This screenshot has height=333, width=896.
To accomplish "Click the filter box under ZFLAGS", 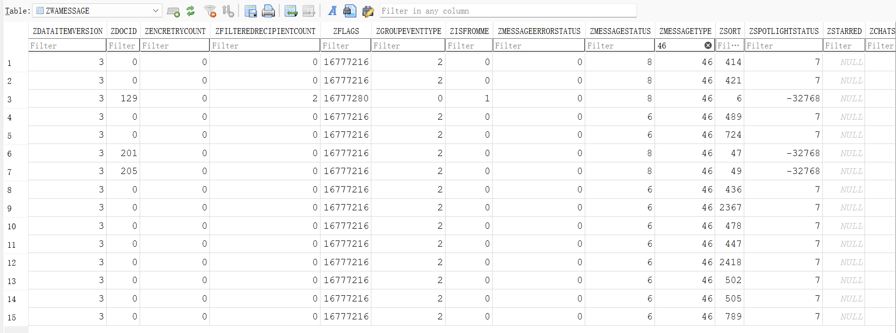I will tap(346, 46).
